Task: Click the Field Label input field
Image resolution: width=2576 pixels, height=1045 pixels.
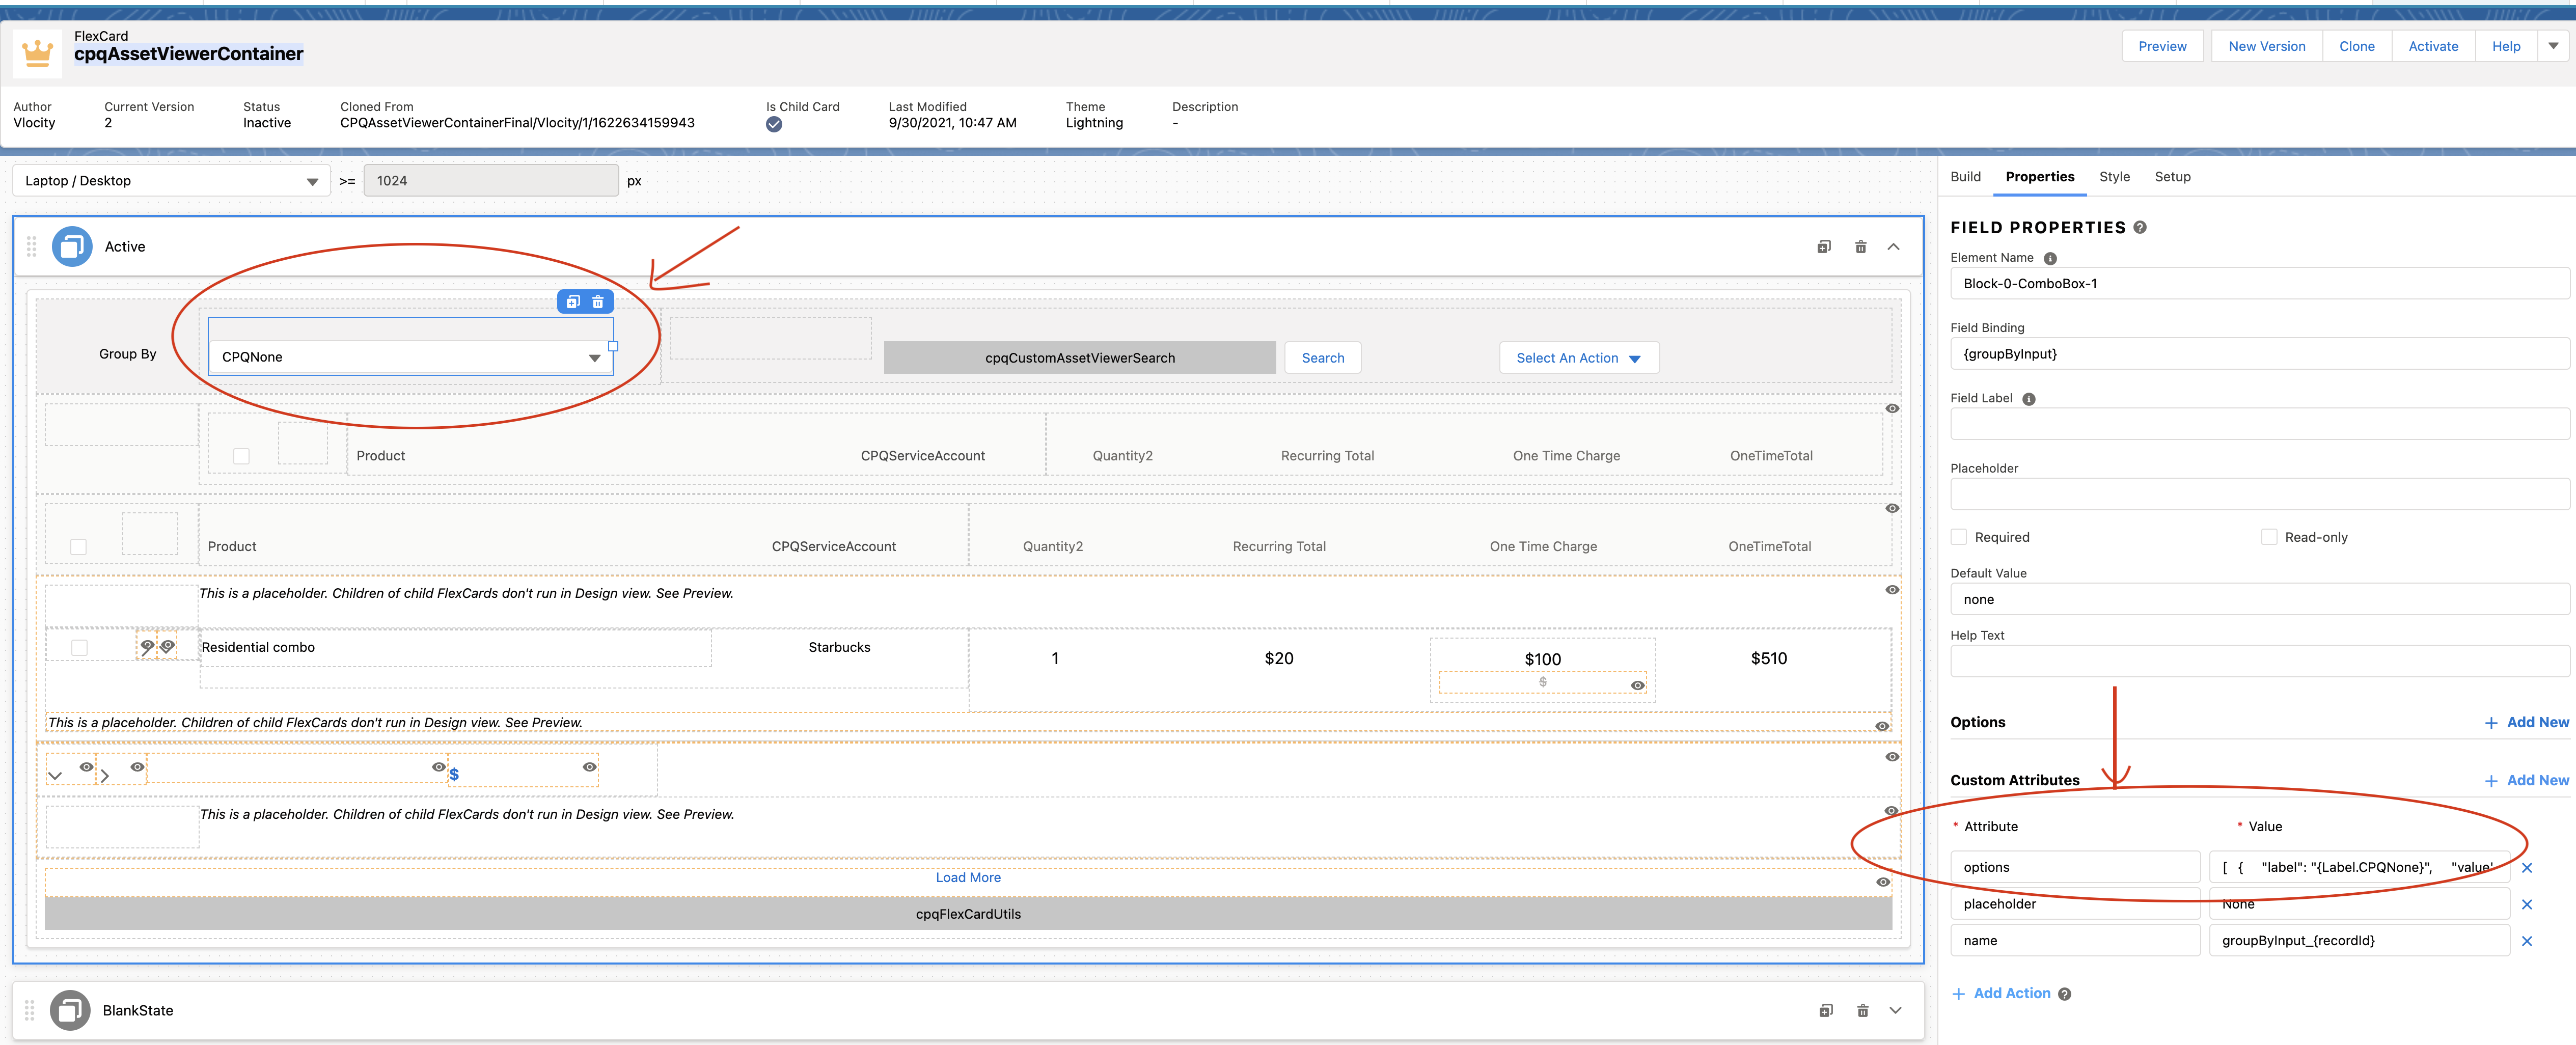Action: click(x=2259, y=424)
